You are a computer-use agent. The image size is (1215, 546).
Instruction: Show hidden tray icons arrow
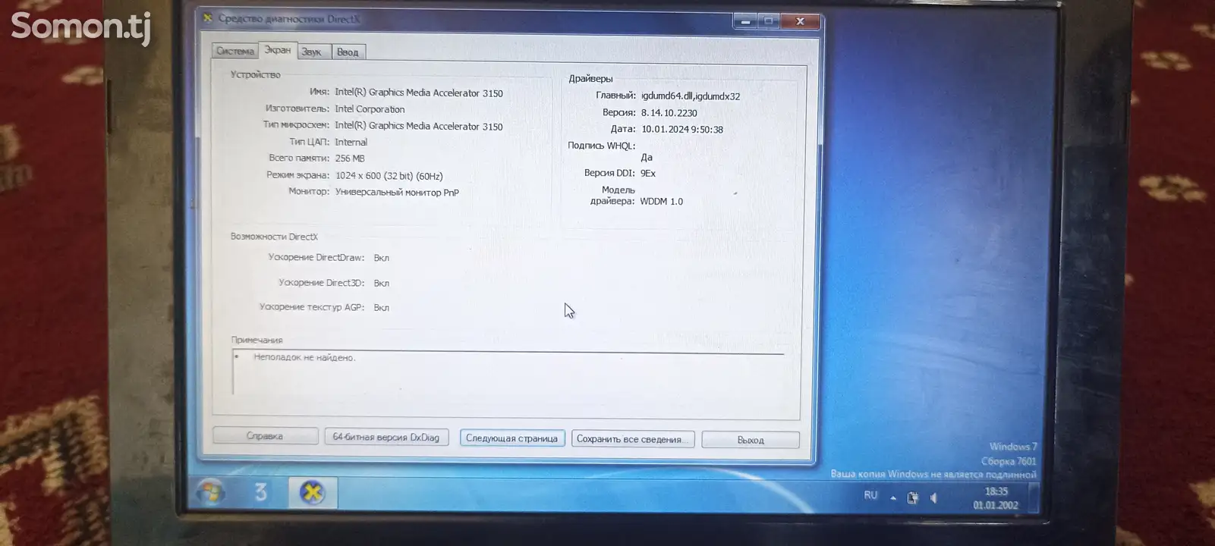[x=893, y=498]
